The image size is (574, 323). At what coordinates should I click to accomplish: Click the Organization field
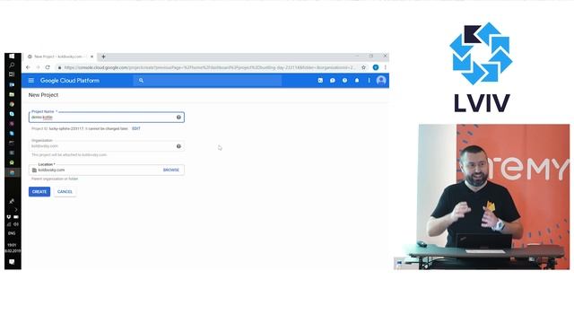click(107, 145)
